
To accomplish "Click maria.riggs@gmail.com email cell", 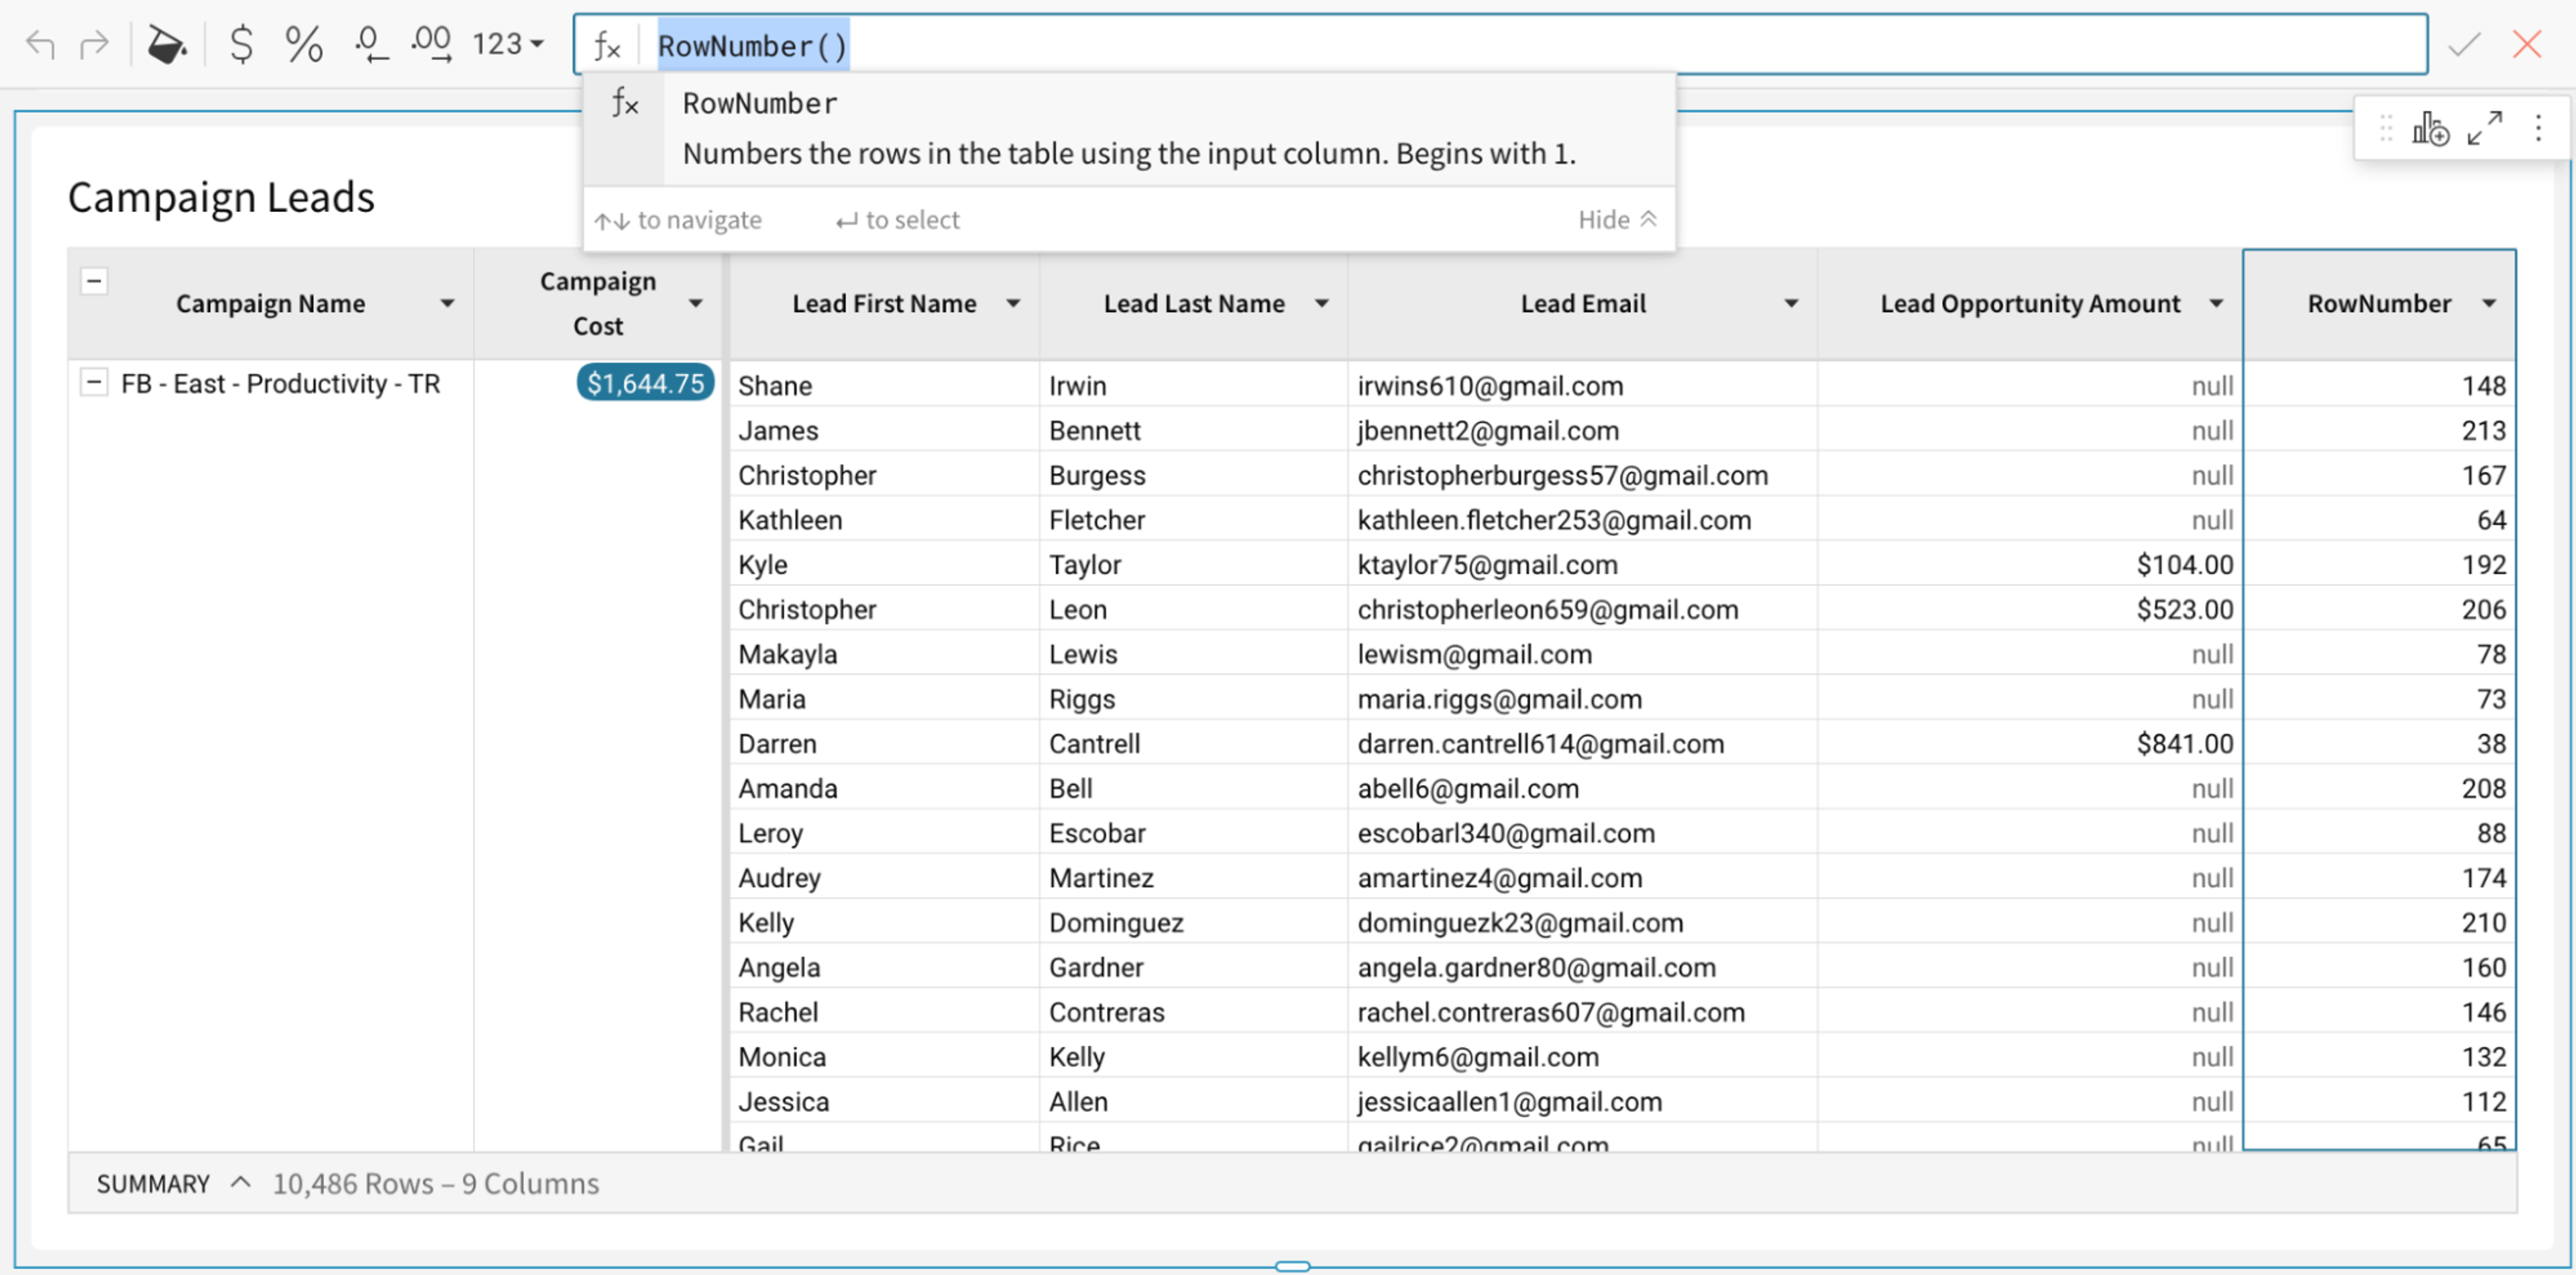I will [x=1582, y=699].
